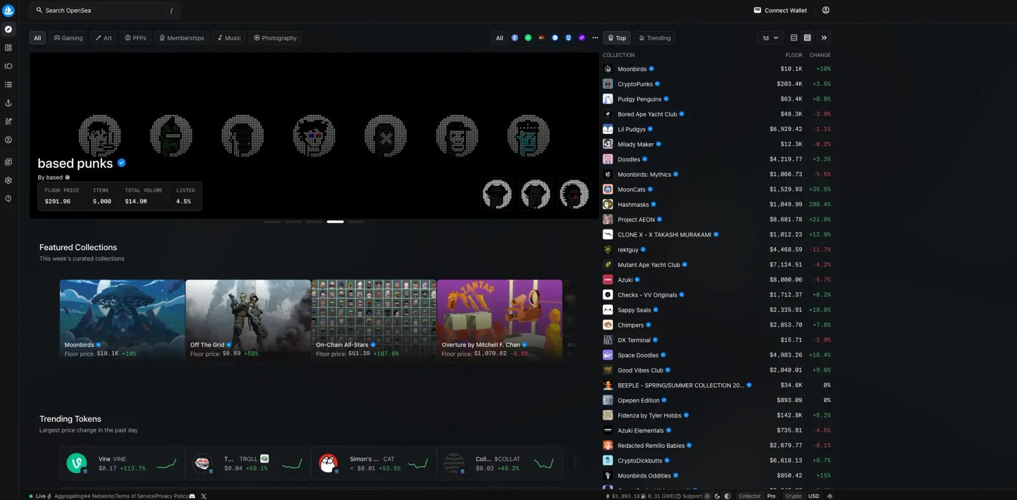Focus the Search OpenSea field

105,10
